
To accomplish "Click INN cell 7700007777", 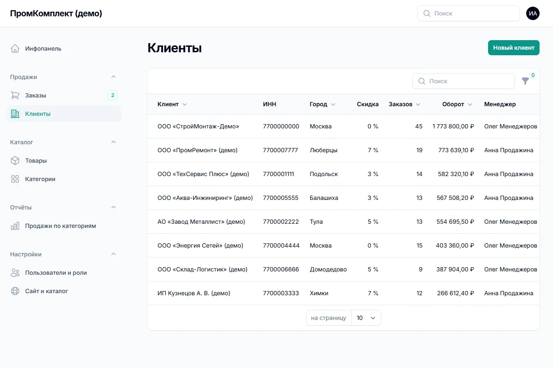I will (x=281, y=150).
